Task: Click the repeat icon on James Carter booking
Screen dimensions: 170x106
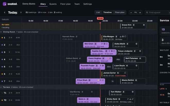Action: tap(125, 73)
